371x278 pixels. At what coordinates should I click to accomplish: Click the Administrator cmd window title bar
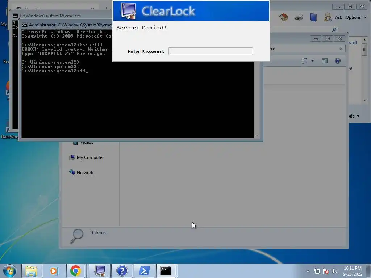[x=67, y=25]
